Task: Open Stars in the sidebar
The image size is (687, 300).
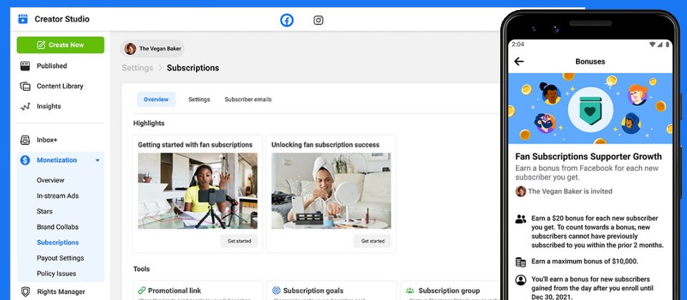Action: point(44,211)
